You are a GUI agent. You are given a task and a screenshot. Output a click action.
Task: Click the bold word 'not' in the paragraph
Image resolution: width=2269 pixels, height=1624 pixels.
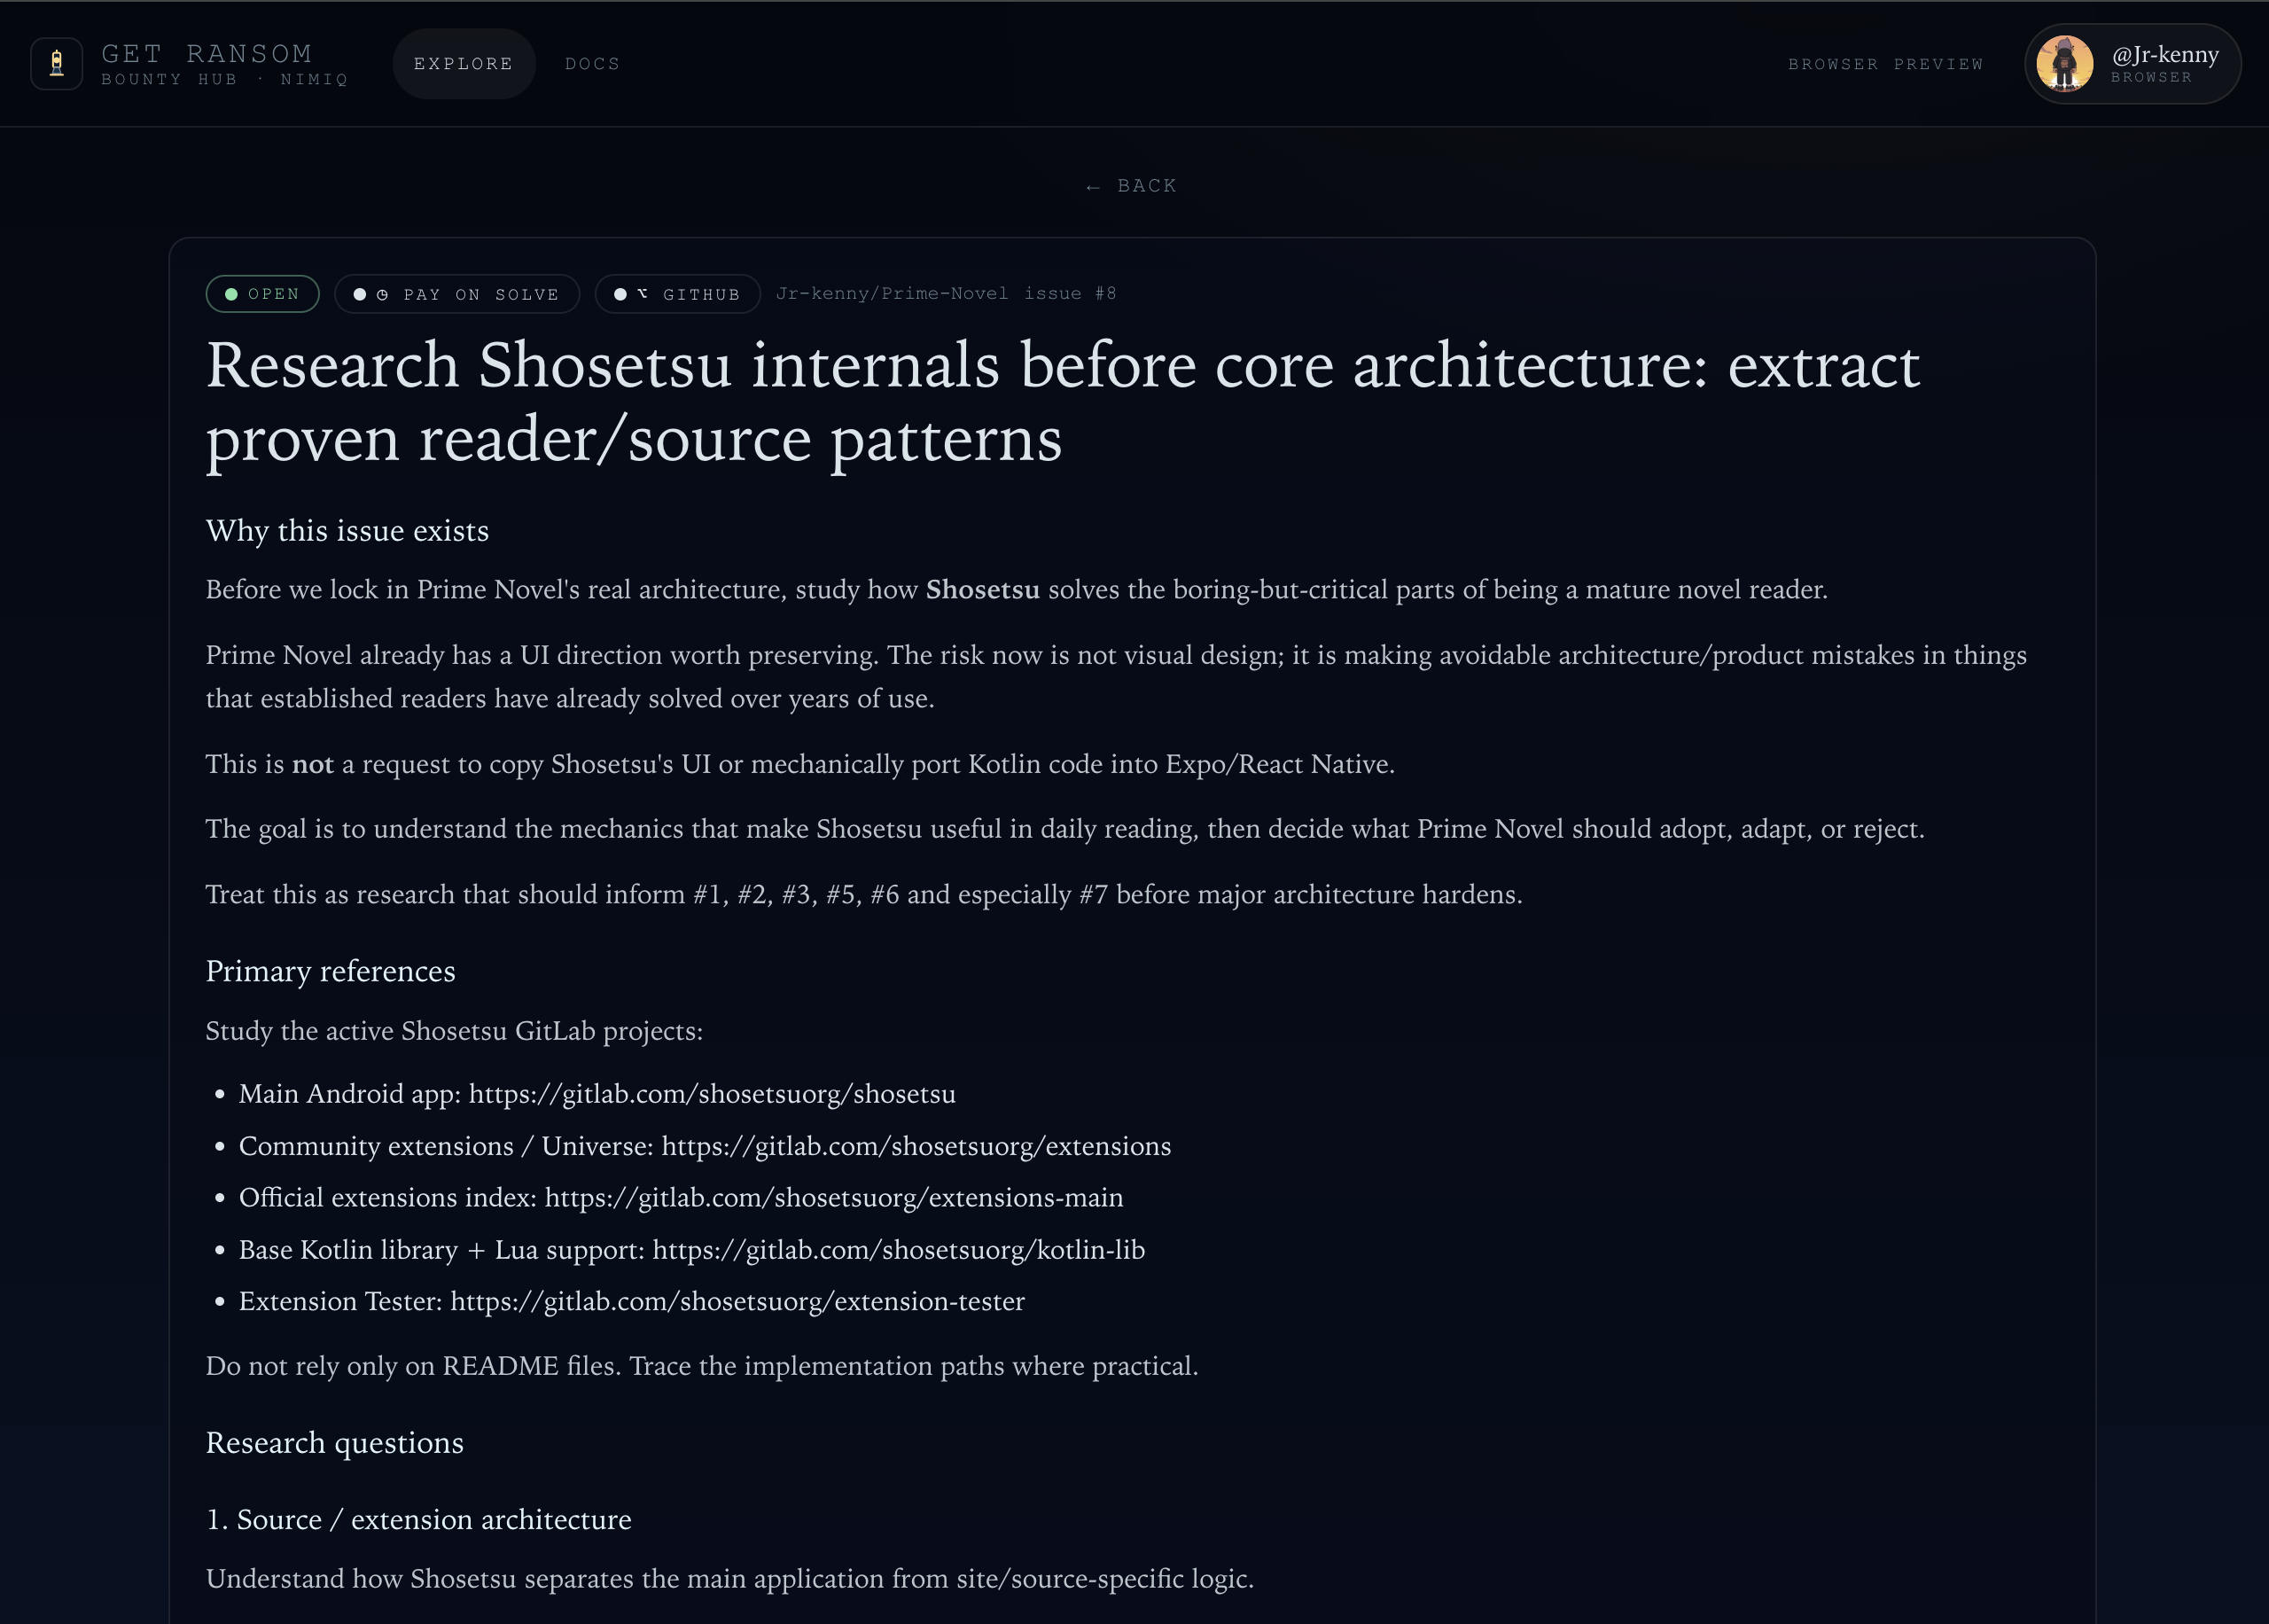click(312, 764)
